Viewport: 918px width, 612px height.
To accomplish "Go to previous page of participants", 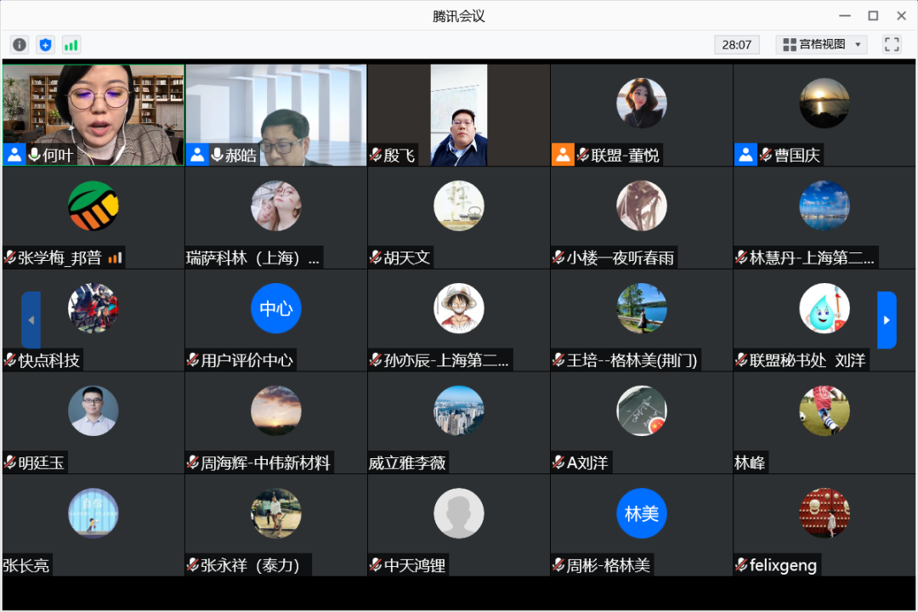I will [x=31, y=320].
